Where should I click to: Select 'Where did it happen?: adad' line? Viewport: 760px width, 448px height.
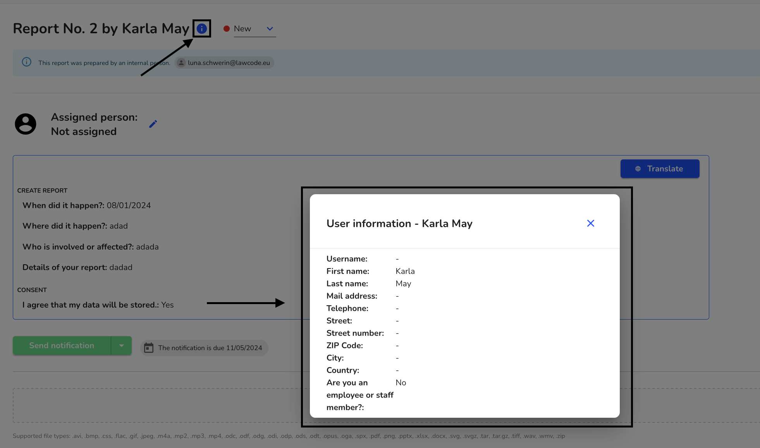pyautogui.click(x=75, y=226)
